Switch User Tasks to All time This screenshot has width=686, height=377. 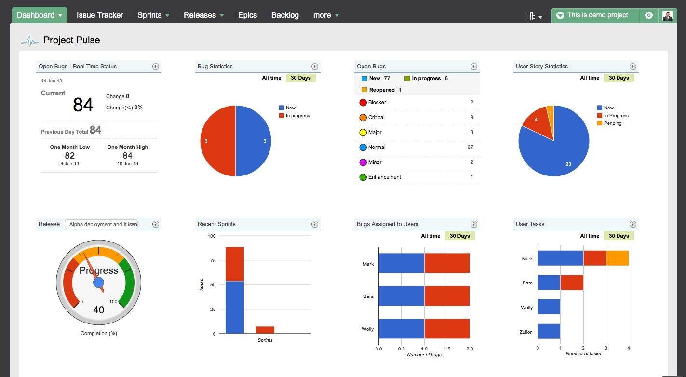tap(590, 236)
